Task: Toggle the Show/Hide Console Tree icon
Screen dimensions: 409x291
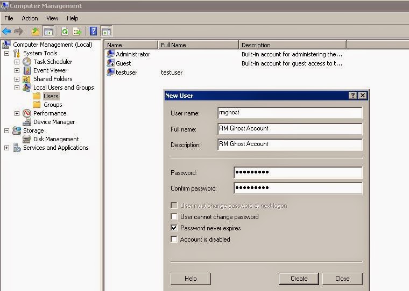Action: pyautogui.click(x=48, y=32)
